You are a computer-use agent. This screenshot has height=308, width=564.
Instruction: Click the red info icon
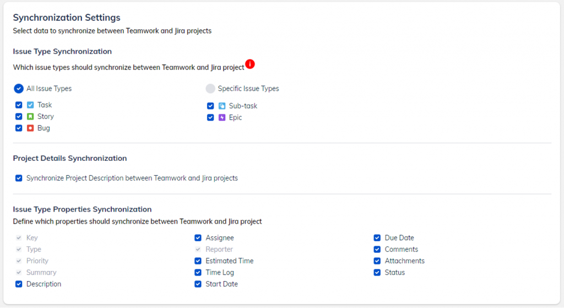pyautogui.click(x=250, y=64)
